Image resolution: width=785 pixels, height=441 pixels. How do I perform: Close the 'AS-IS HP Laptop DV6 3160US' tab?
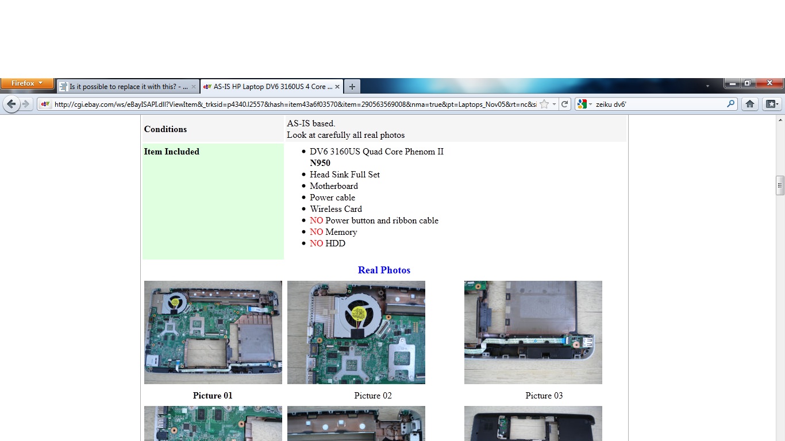337,87
